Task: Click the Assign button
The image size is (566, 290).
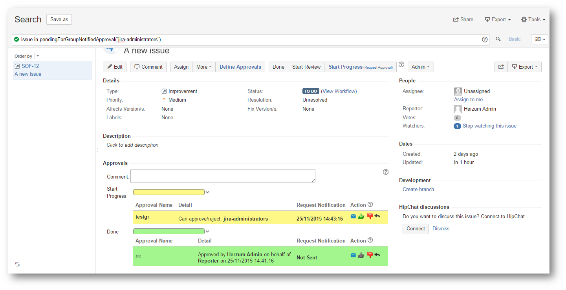Action: click(181, 67)
